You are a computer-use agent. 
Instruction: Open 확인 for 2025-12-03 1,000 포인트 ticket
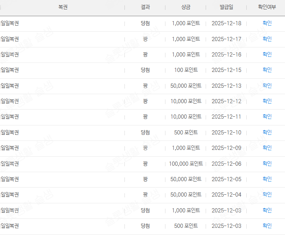click(267, 211)
